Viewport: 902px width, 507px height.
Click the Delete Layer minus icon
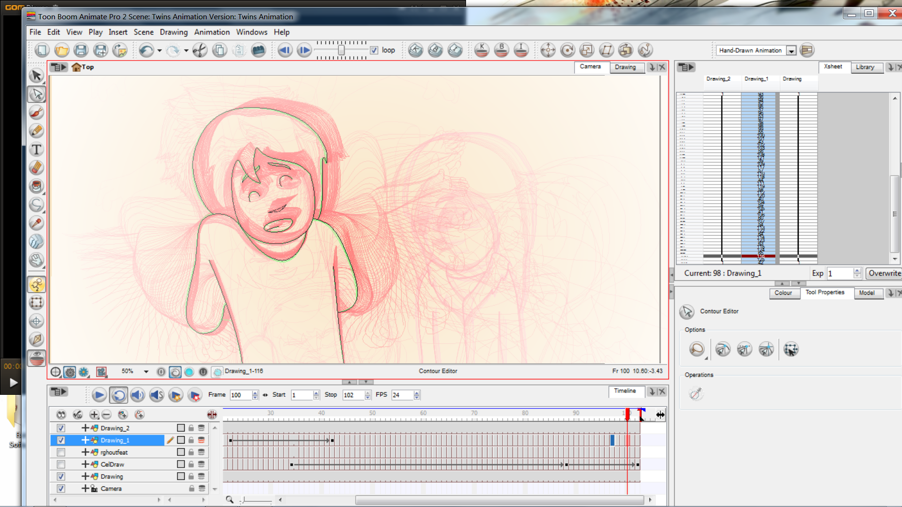107,415
